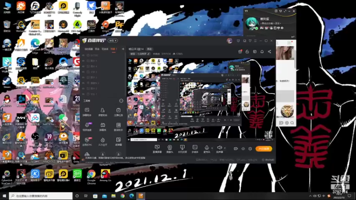Select the second scene tab
The width and height of the screenshot is (356, 200).
point(97,49)
